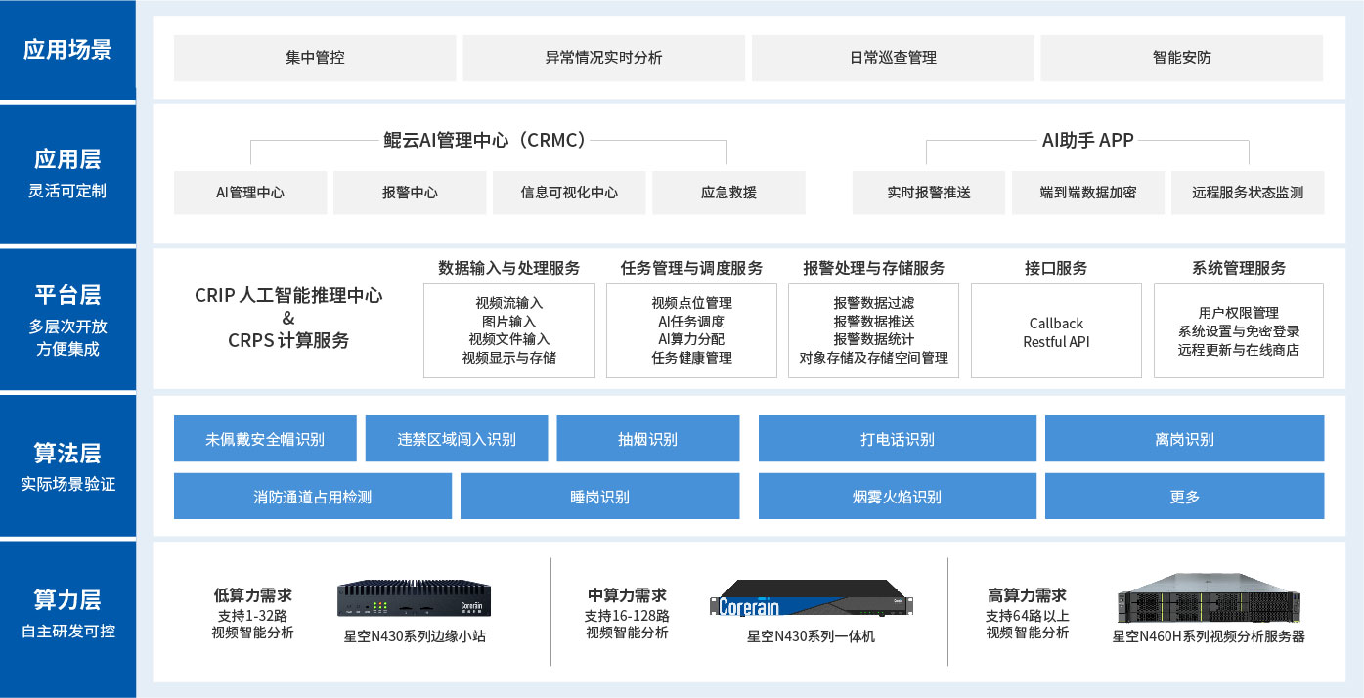The width and height of the screenshot is (1364, 698).
Task: Click the Callback Restful API service box
Action: [x=1056, y=331]
